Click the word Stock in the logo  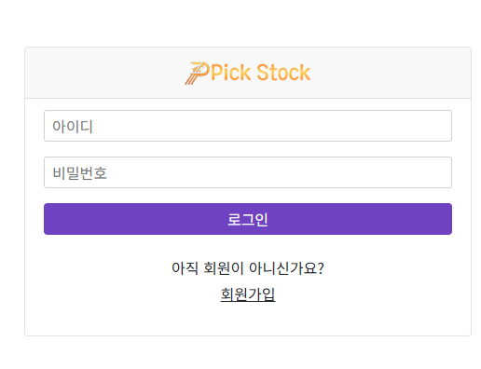point(283,73)
